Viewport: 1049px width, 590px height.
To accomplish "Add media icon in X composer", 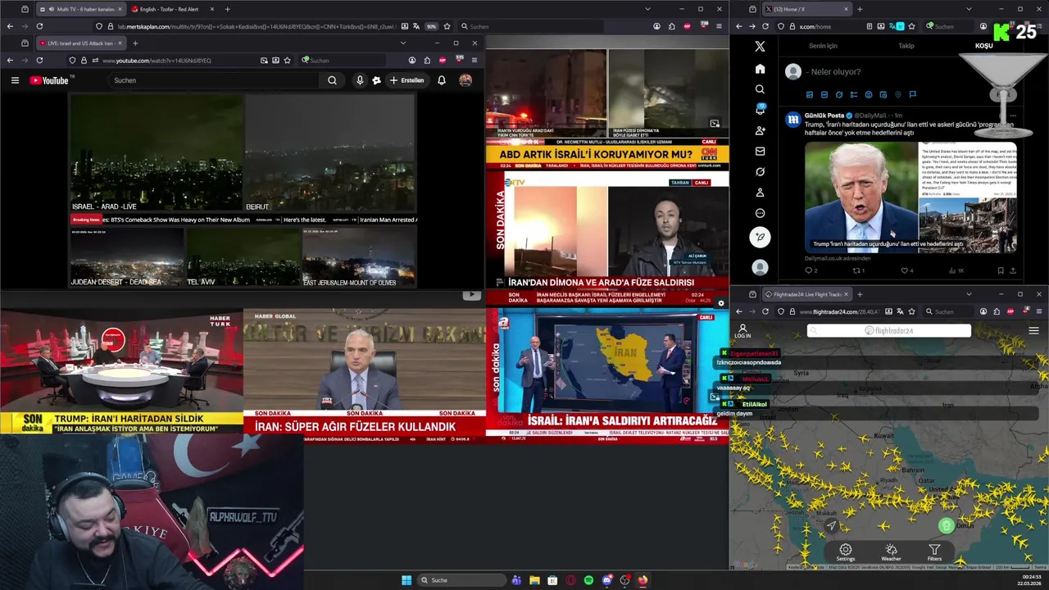I will [810, 94].
